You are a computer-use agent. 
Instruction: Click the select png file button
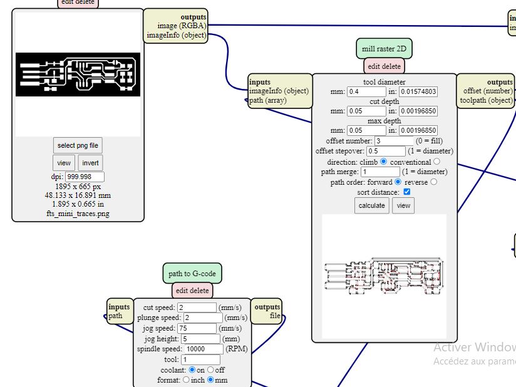click(78, 145)
